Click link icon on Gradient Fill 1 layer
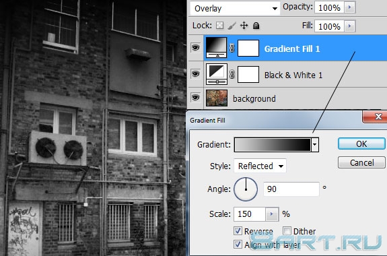 232,48
